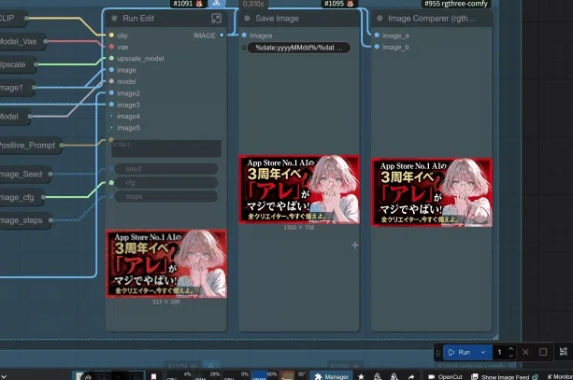Click the image_a port on Image Comparer

click(x=377, y=35)
